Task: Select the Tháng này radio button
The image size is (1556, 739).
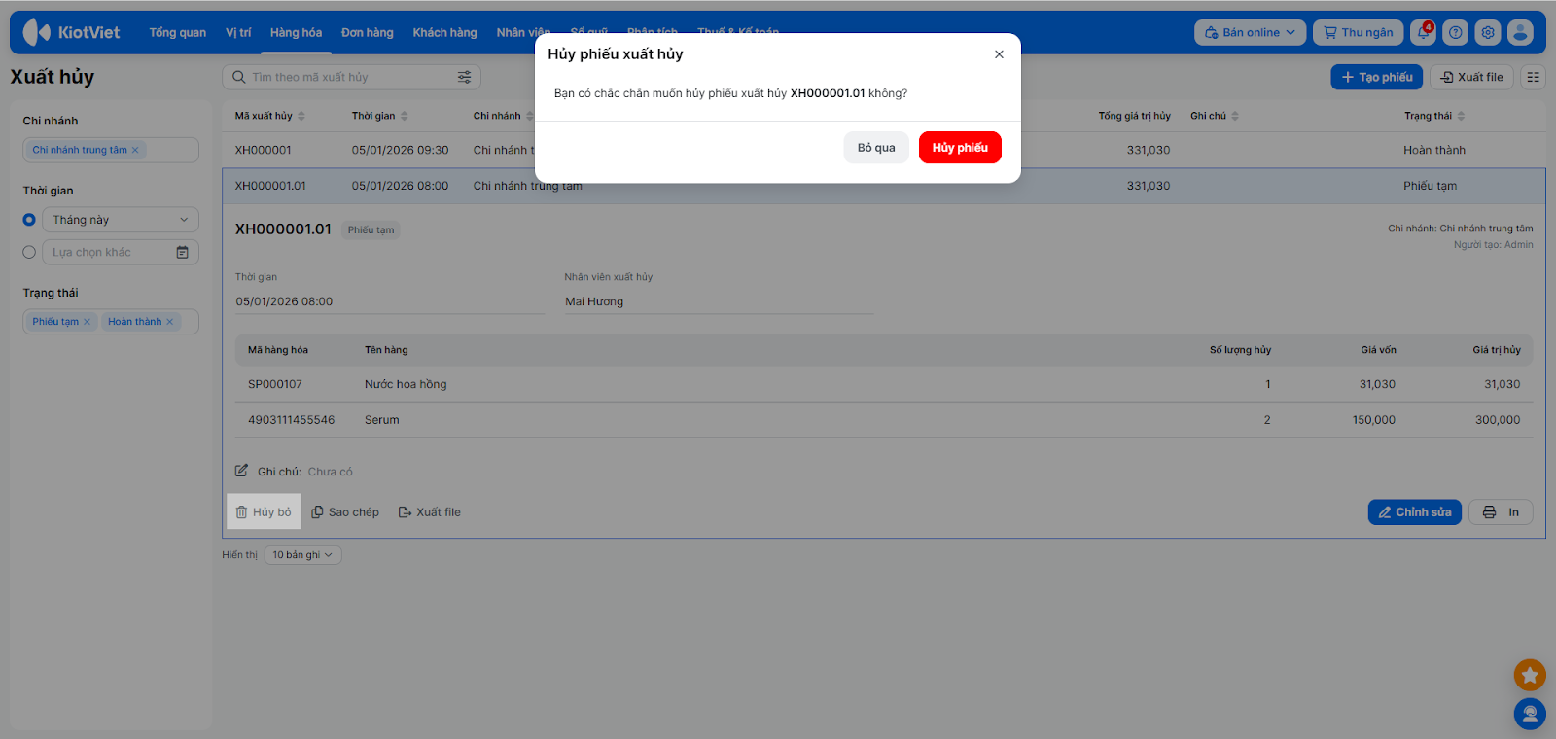Action: tap(29, 220)
